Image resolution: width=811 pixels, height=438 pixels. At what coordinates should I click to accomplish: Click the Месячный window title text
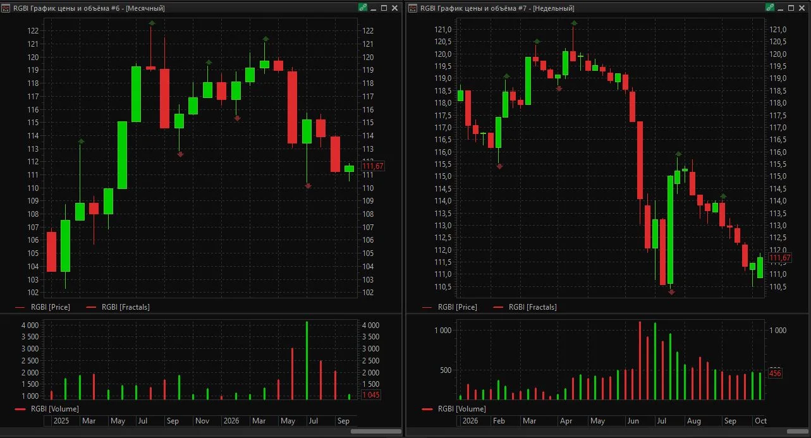coord(89,8)
